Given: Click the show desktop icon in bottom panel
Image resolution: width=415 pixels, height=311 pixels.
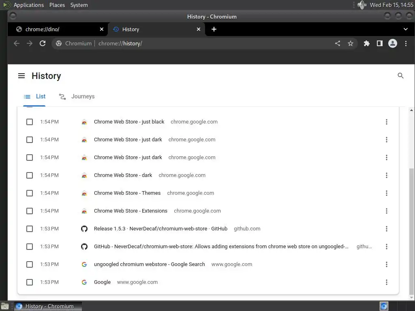Looking at the screenshot, I should click(x=4, y=306).
